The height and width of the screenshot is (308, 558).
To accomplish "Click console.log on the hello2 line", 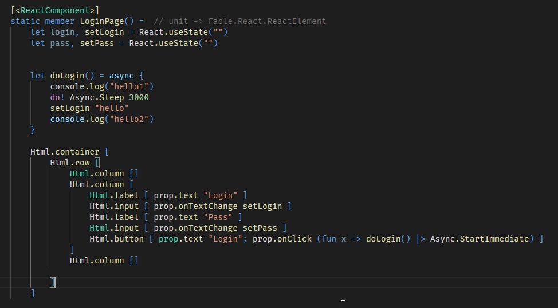I will pos(77,119).
